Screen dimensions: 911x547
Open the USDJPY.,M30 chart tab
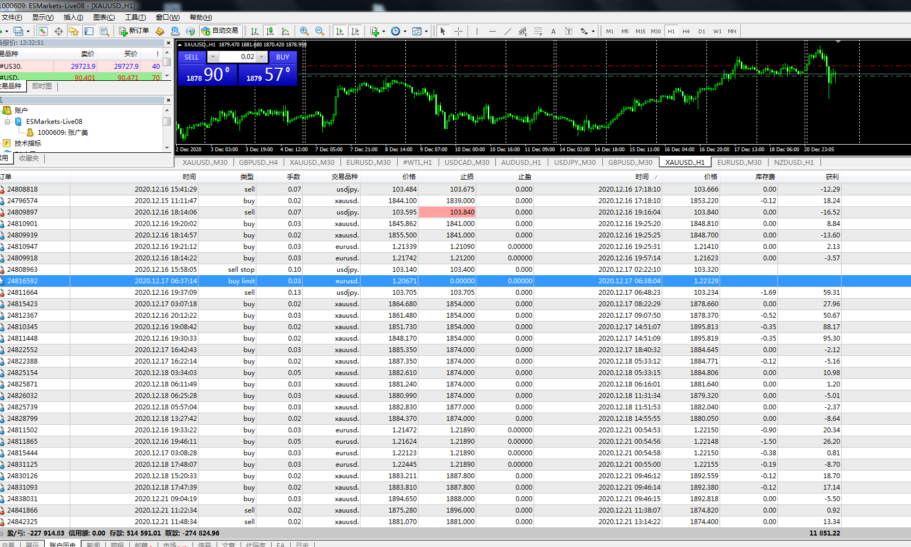[575, 162]
